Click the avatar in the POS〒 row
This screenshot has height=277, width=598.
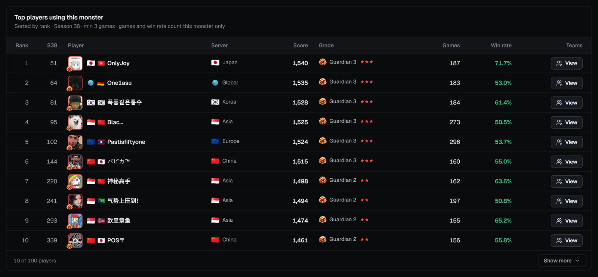click(x=75, y=240)
